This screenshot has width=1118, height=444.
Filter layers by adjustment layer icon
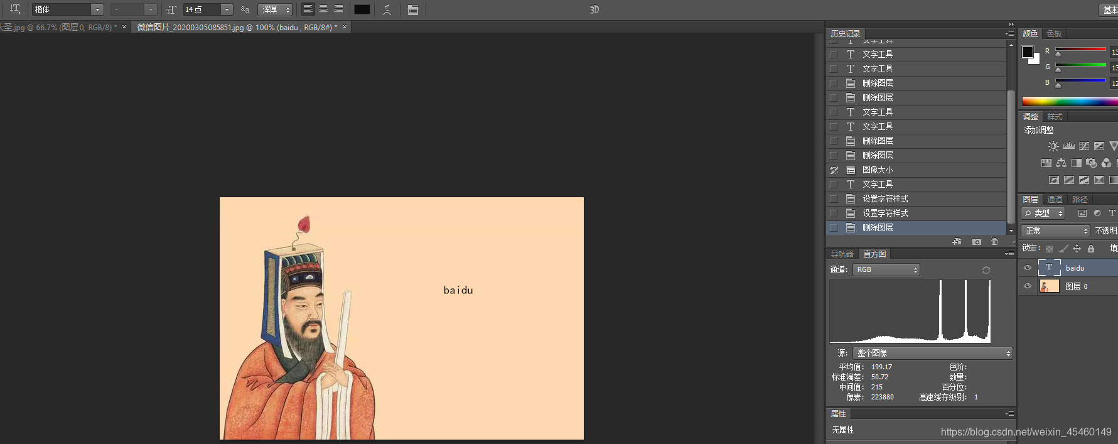(x=1097, y=214)
